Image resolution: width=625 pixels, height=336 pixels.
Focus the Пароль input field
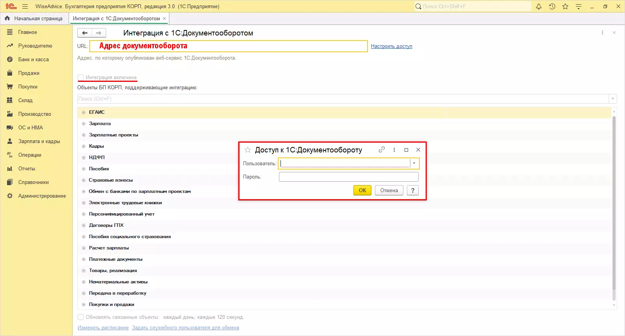pyautogui.click(x=348, y=177)
